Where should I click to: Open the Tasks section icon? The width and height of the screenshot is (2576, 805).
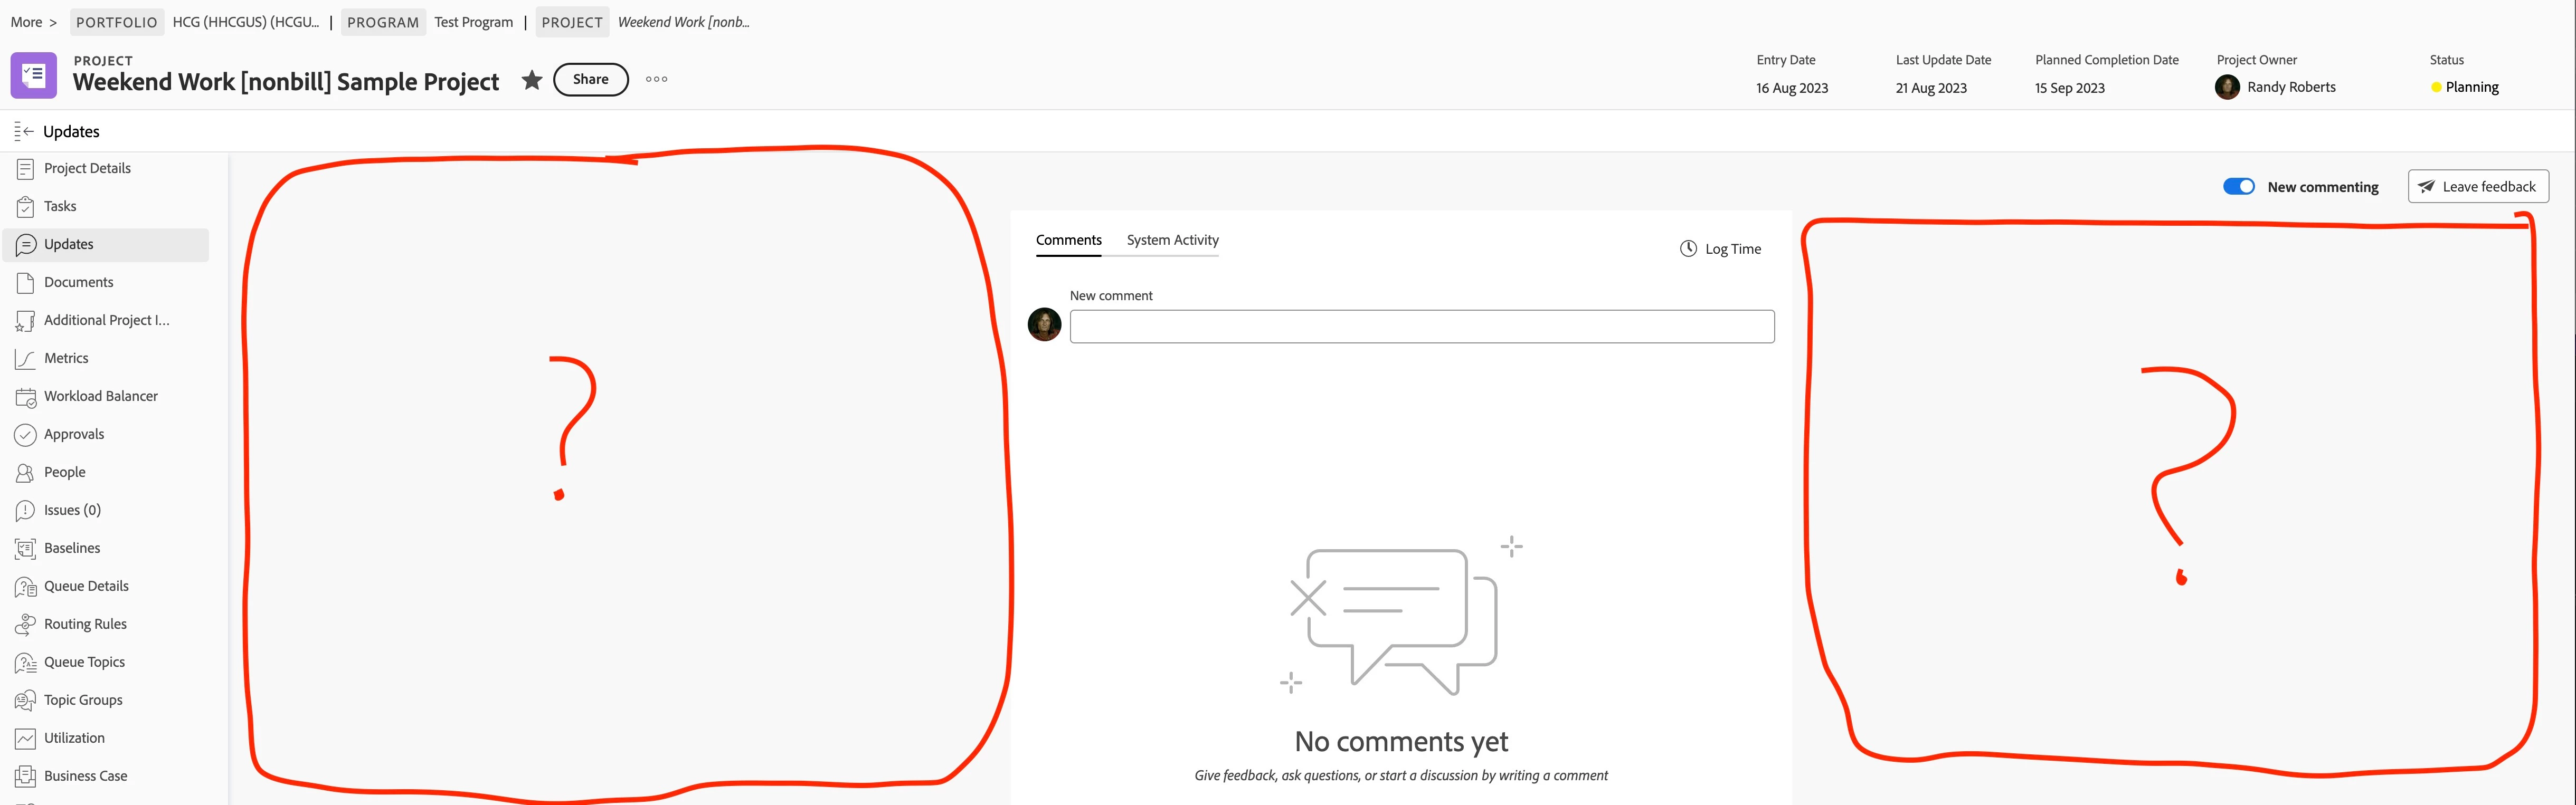[26, 207]
